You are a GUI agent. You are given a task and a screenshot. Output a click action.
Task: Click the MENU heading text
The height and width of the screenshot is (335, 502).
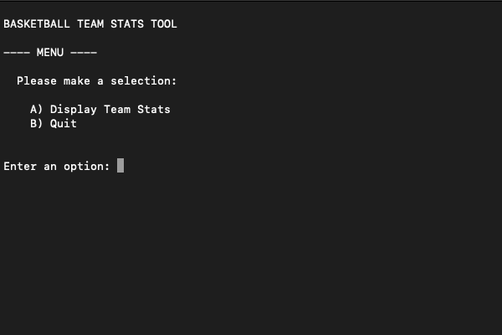click(50, 53)
